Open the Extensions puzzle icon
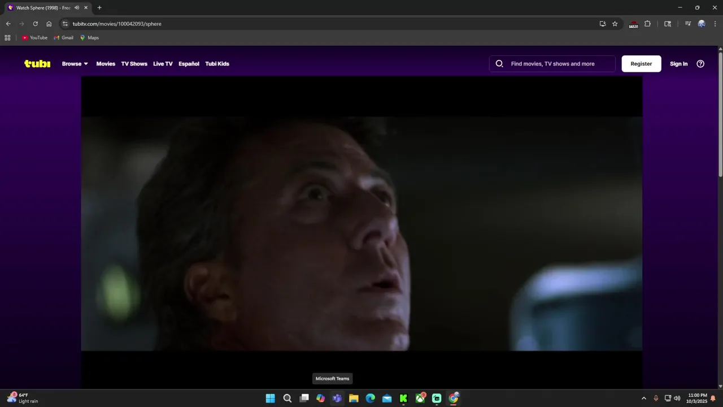The height and width of the screenshot is (407, 723). coord(647,24)
